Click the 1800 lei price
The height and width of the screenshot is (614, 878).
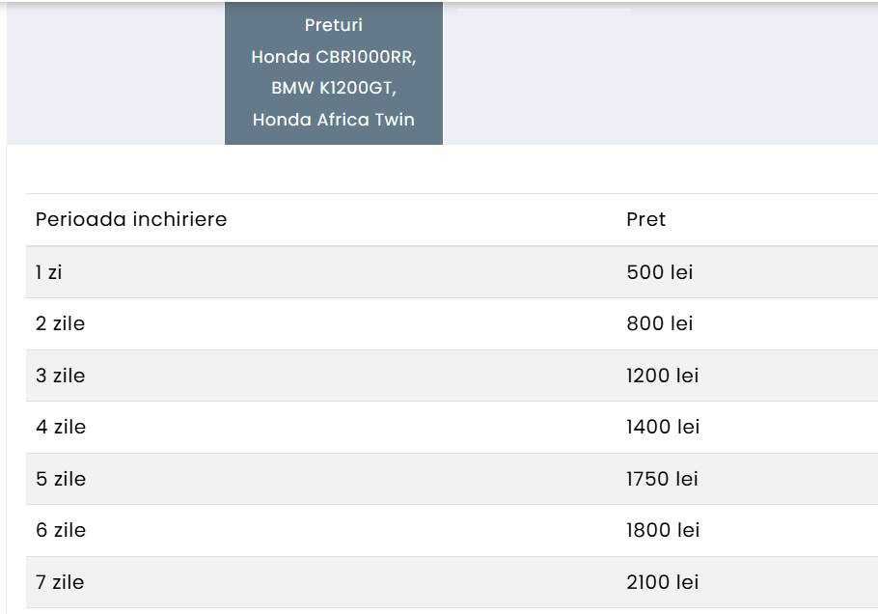coord(663,530)
